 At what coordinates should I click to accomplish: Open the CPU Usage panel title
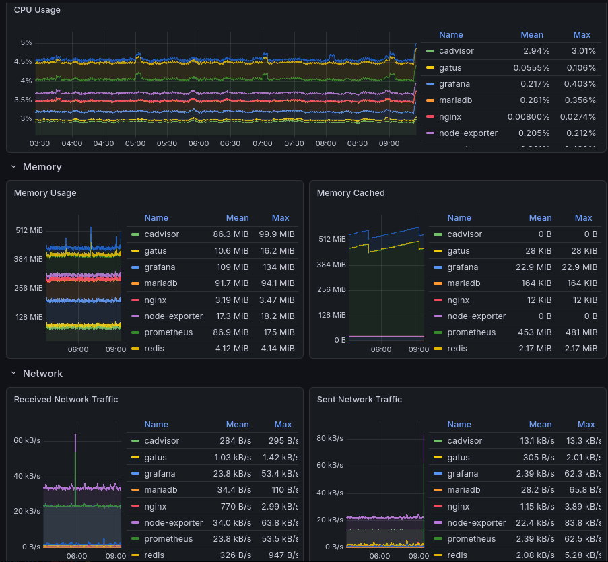(37, 9)
